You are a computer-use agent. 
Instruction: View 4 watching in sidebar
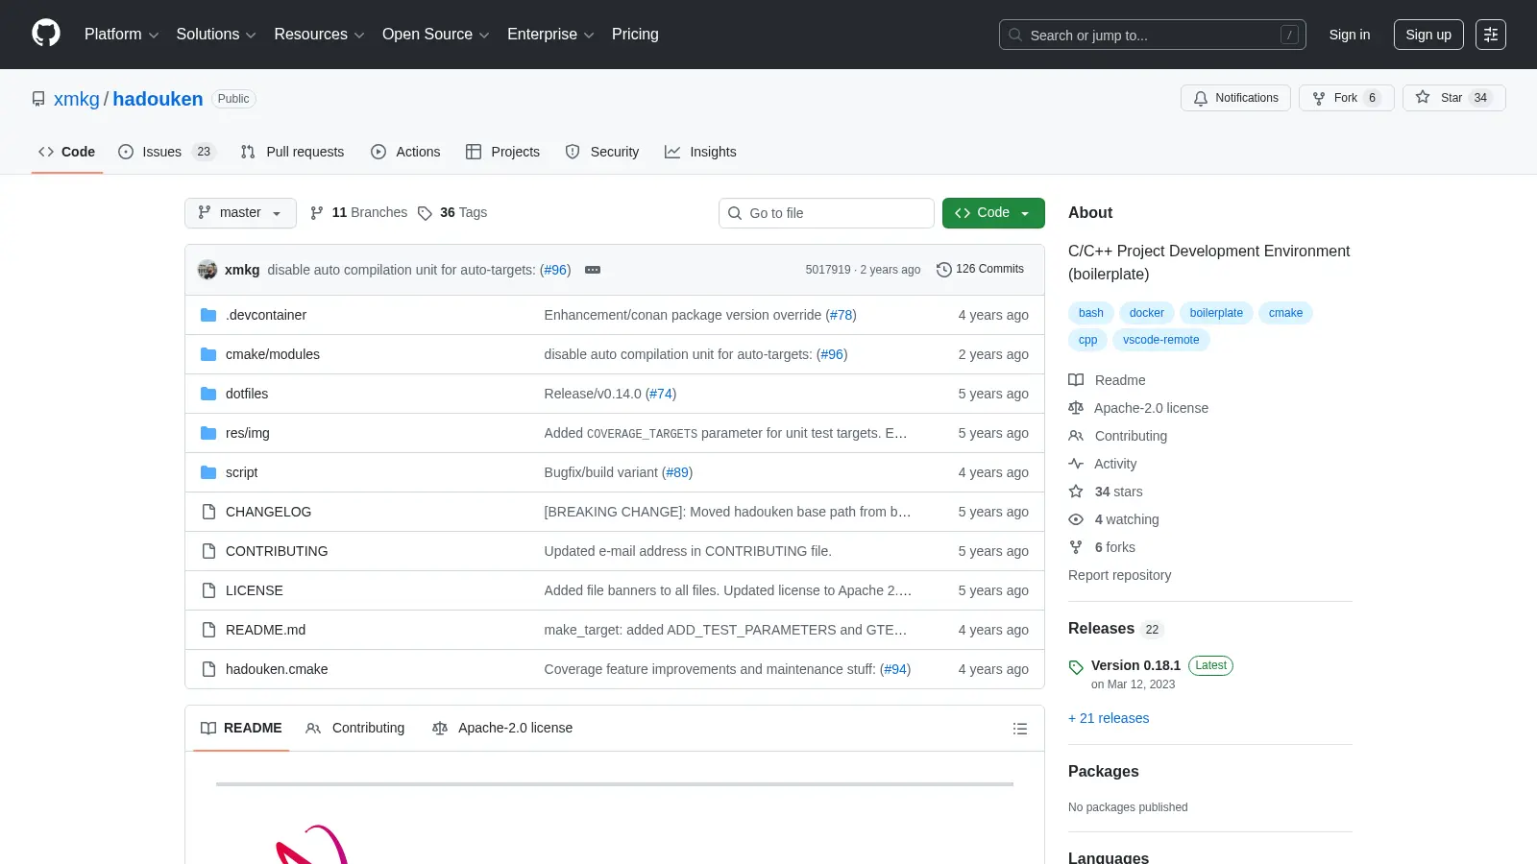pos(1114,519)
